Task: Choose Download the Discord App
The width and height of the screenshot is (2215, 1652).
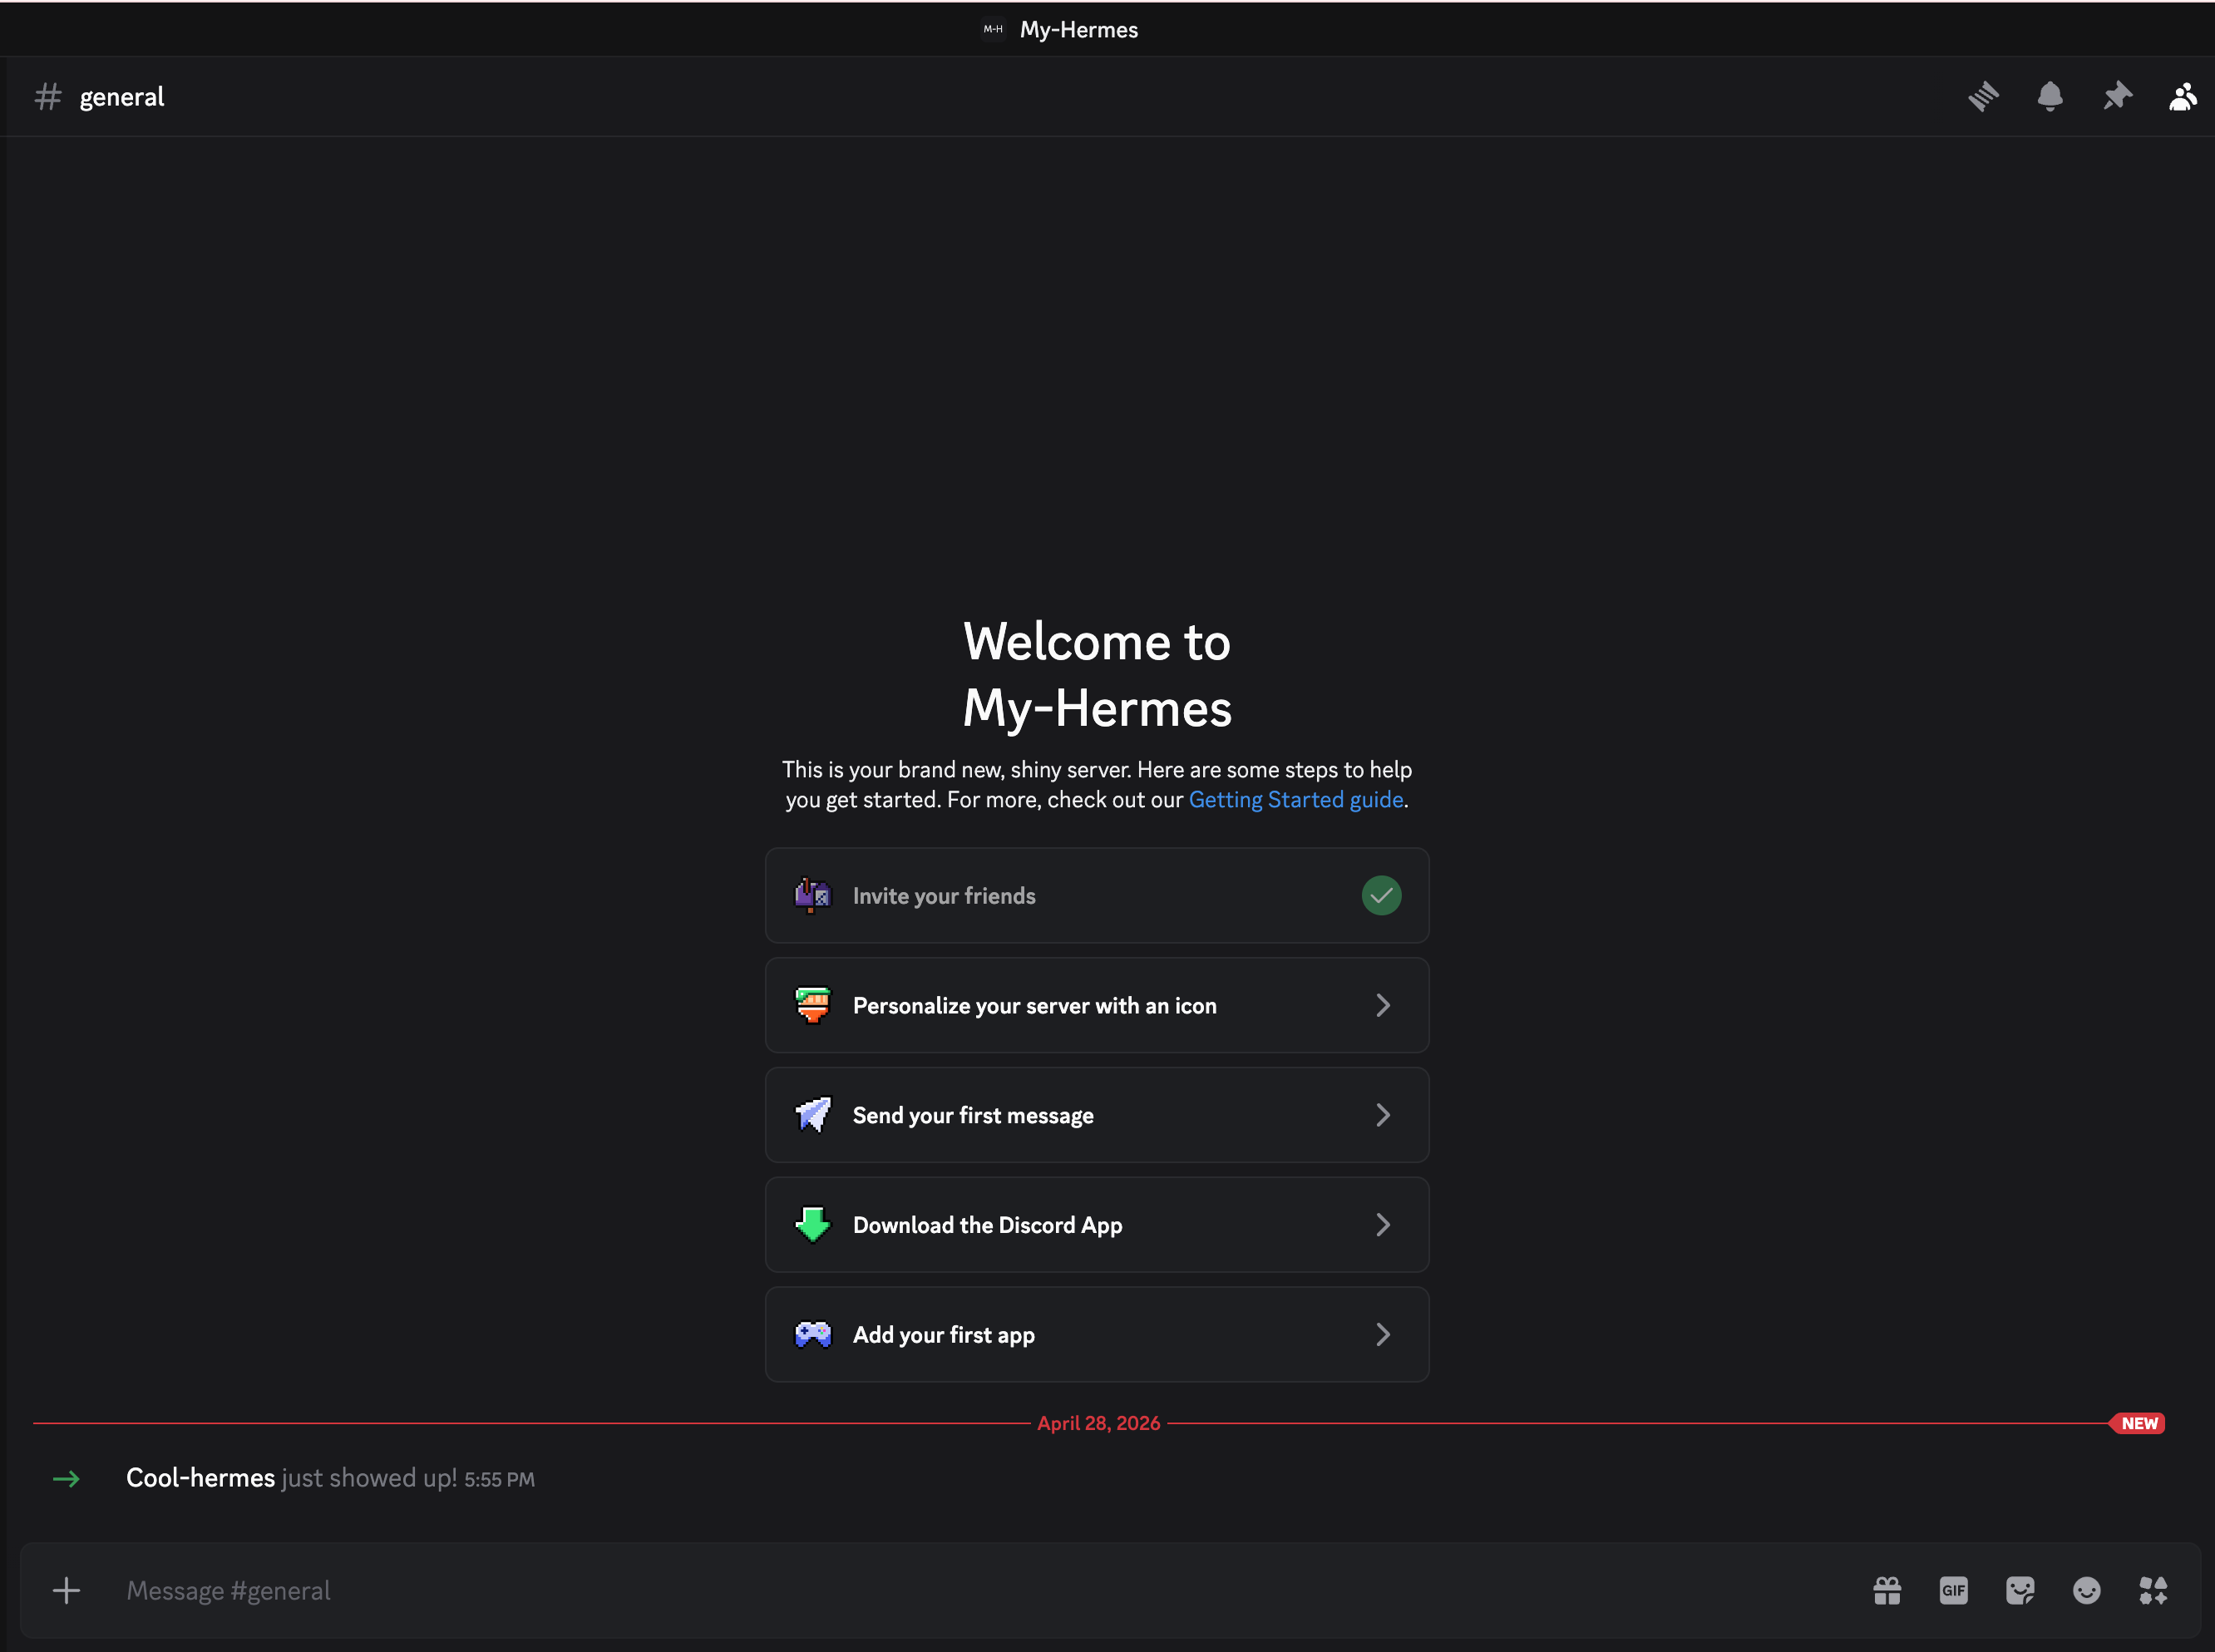Action: pyautogui.click(x=1097, y=1224)
